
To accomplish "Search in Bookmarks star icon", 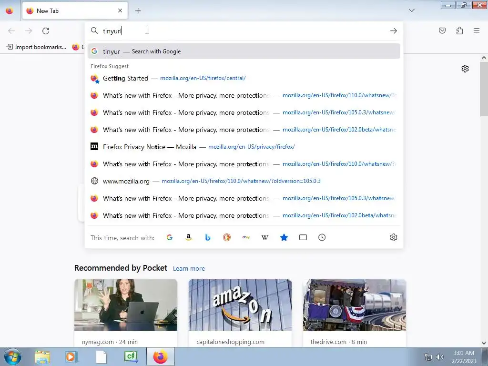I will (284, 237).
